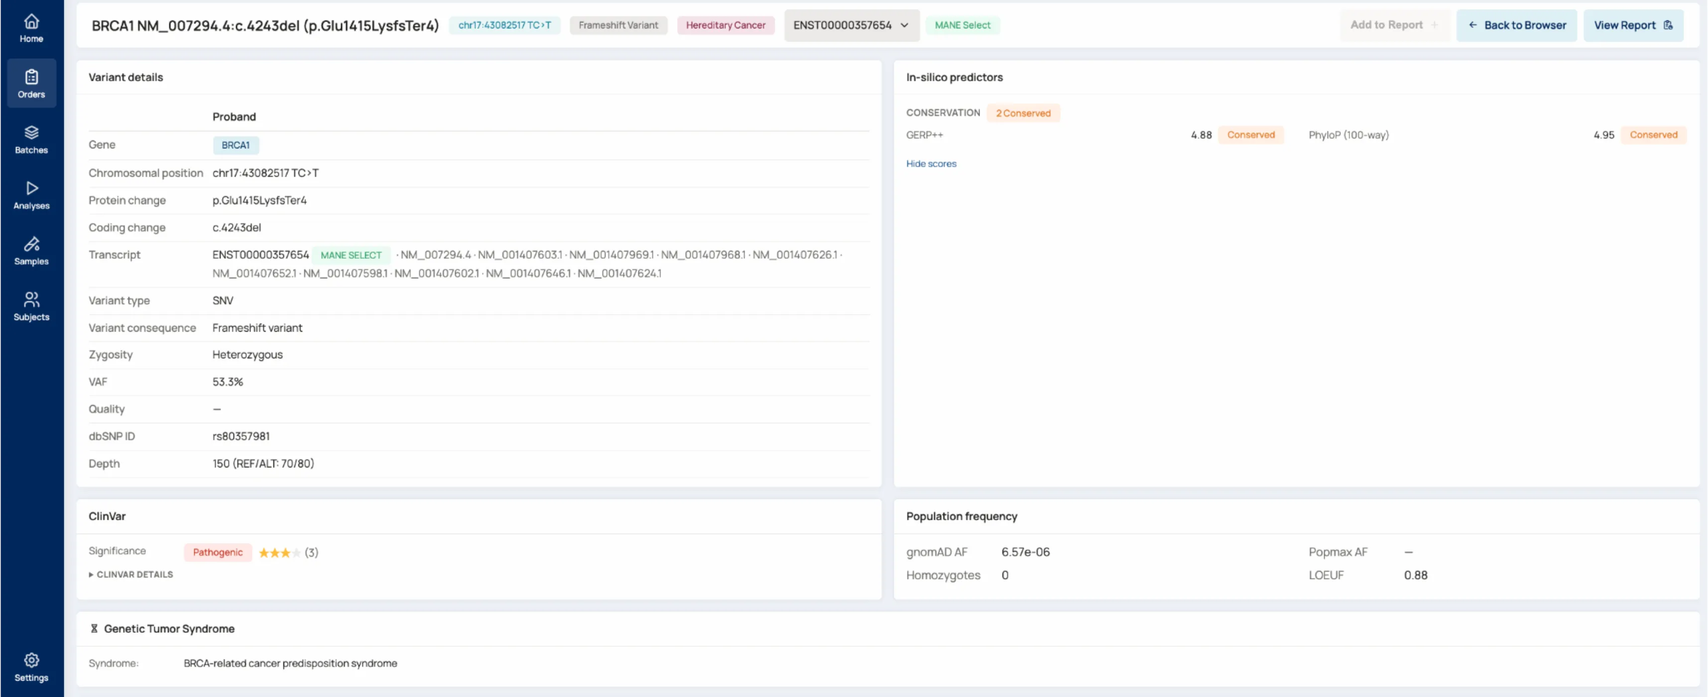Screen dimensions: 1708x697
Task: Click BRCA-related cancer predisposition syndrome text
Action: pos(290,663)
